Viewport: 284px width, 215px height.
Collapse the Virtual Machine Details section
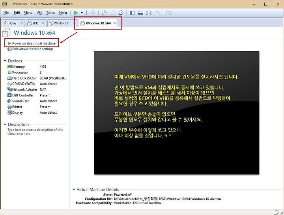point(74,189)
